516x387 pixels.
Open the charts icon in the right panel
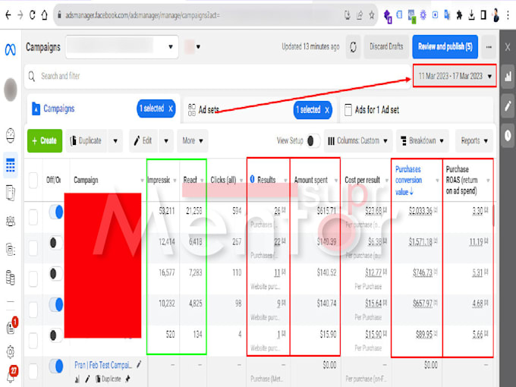click(x=508, y=76)
